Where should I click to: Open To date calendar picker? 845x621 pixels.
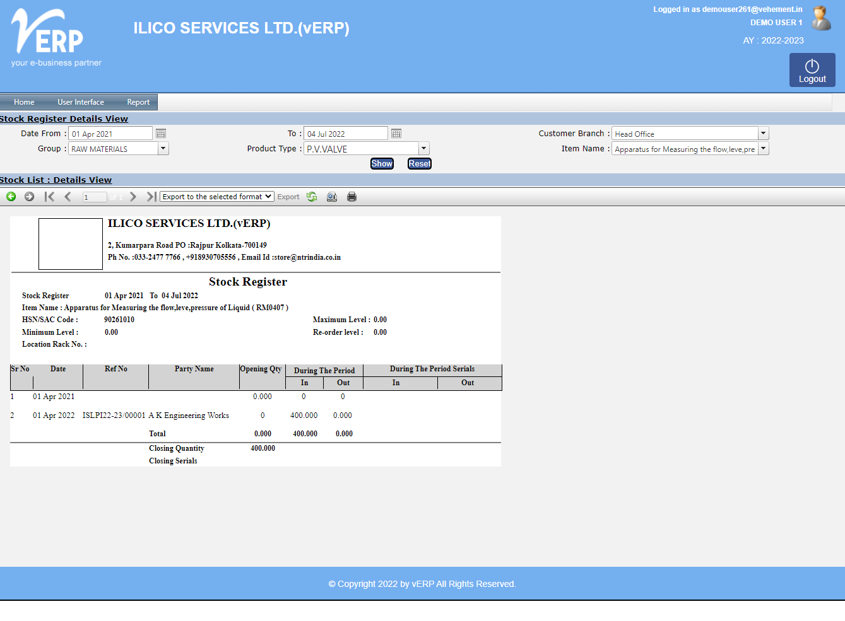click(396, 133)
